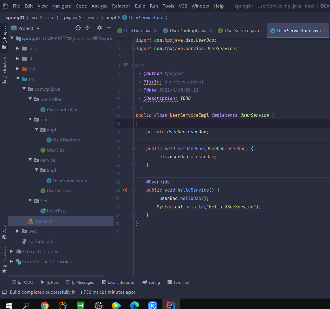This screenshot has height=309, width=330.
Task: Click the Windows Start button
Action: (x=9, y=306)
